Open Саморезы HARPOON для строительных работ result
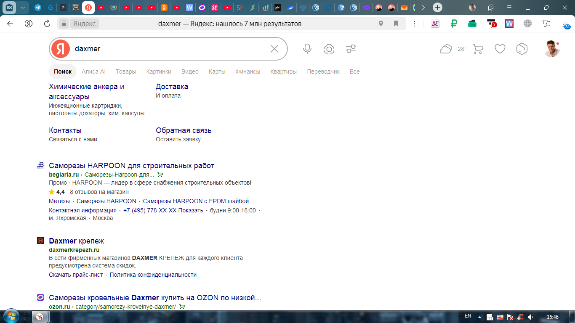 pos(132,166)
